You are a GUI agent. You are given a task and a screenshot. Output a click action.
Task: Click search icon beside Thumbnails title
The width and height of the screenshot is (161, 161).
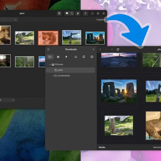click(48, 50)
